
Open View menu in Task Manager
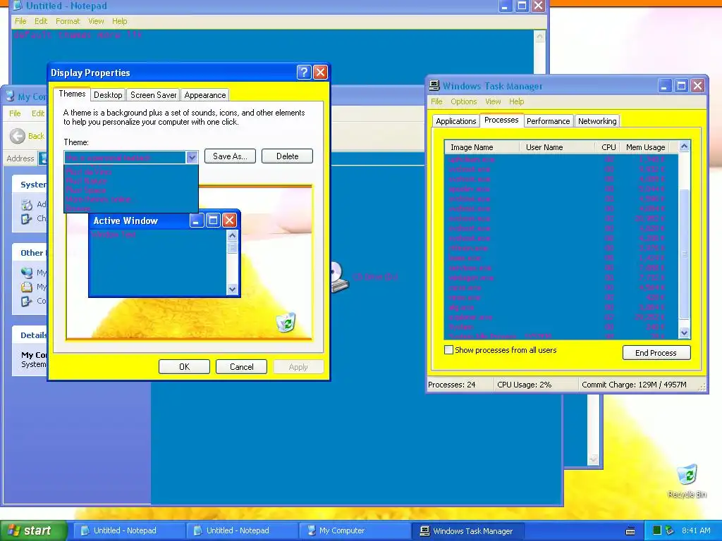tap(493, 101)
